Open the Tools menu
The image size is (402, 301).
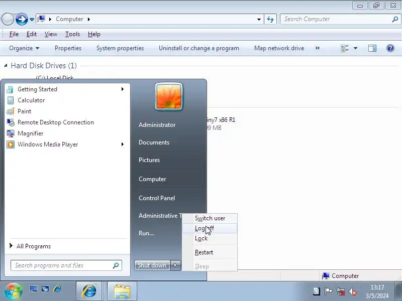(72, 34)
